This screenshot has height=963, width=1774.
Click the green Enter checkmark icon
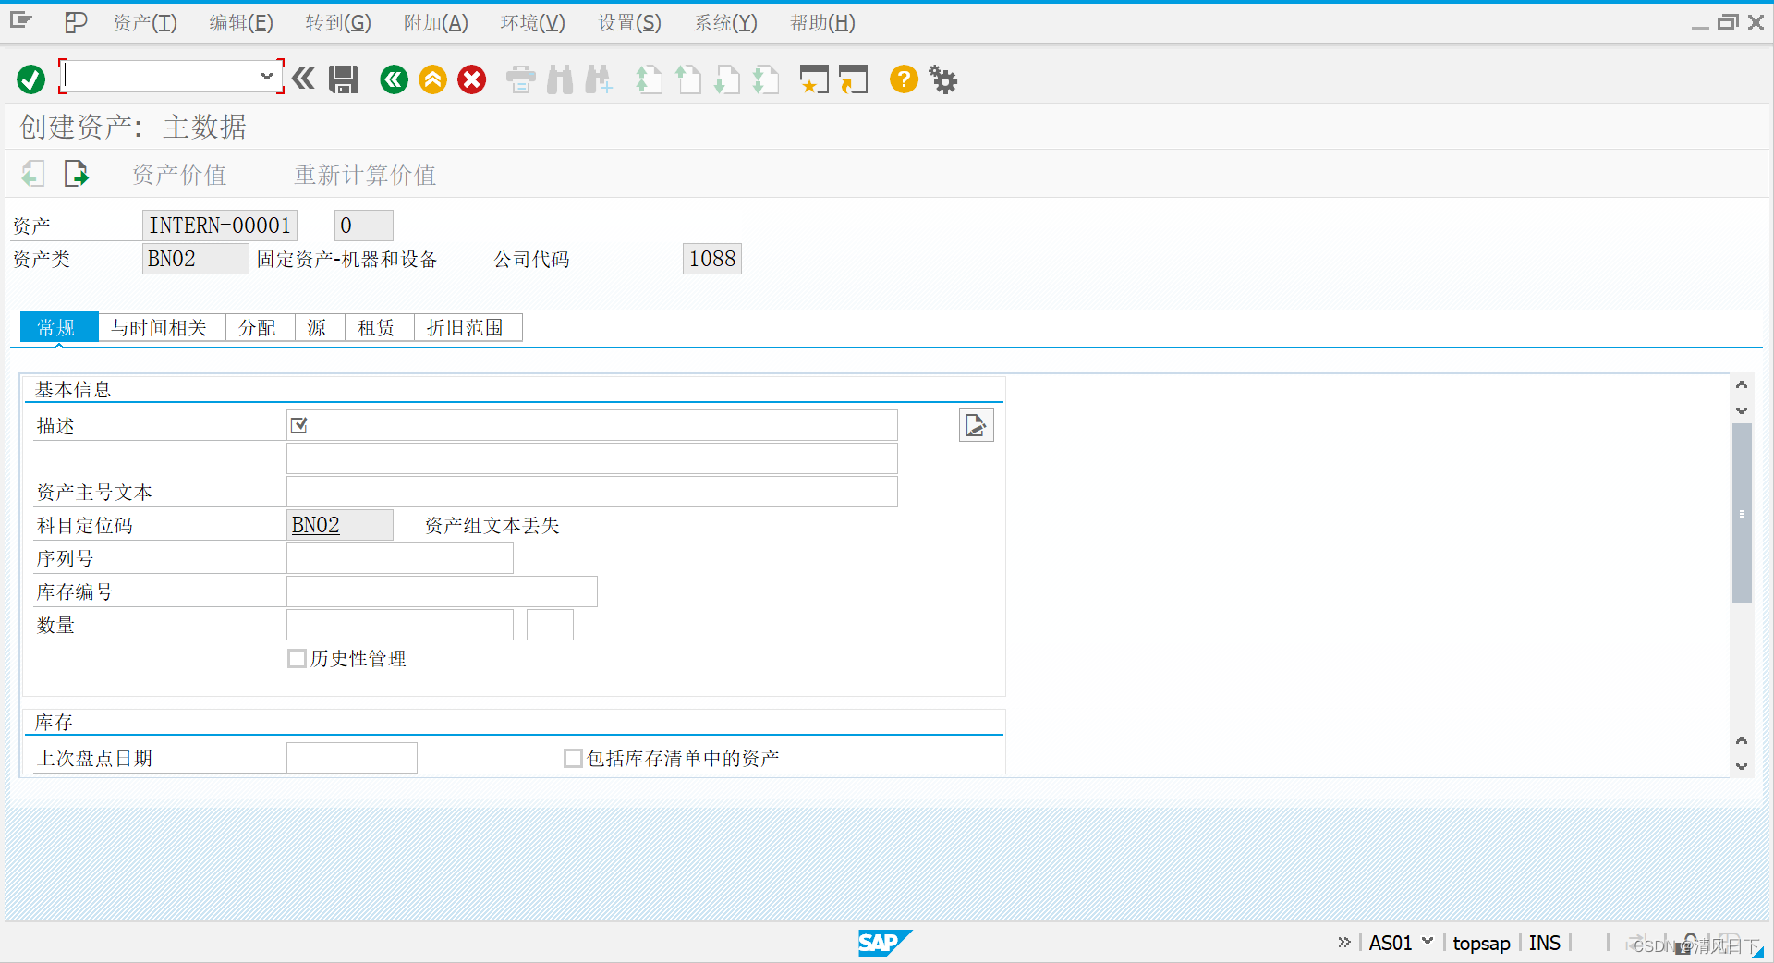click(x=30, y=79)
